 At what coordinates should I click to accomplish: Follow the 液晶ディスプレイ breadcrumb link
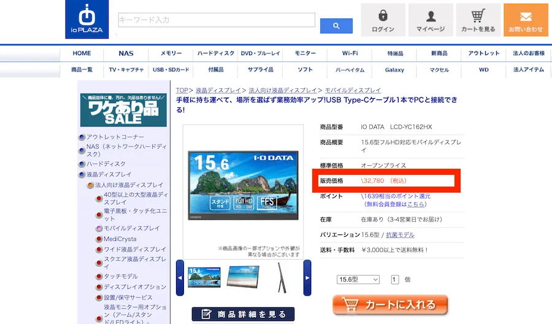[x=218, y=90]
